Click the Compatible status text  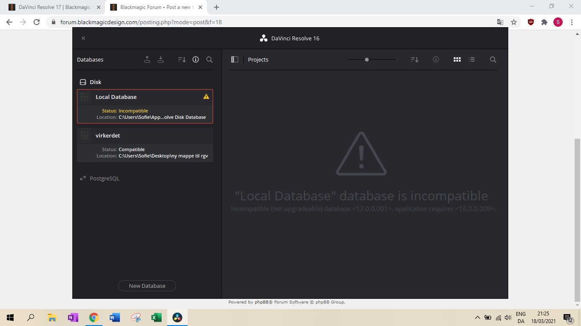131,149
